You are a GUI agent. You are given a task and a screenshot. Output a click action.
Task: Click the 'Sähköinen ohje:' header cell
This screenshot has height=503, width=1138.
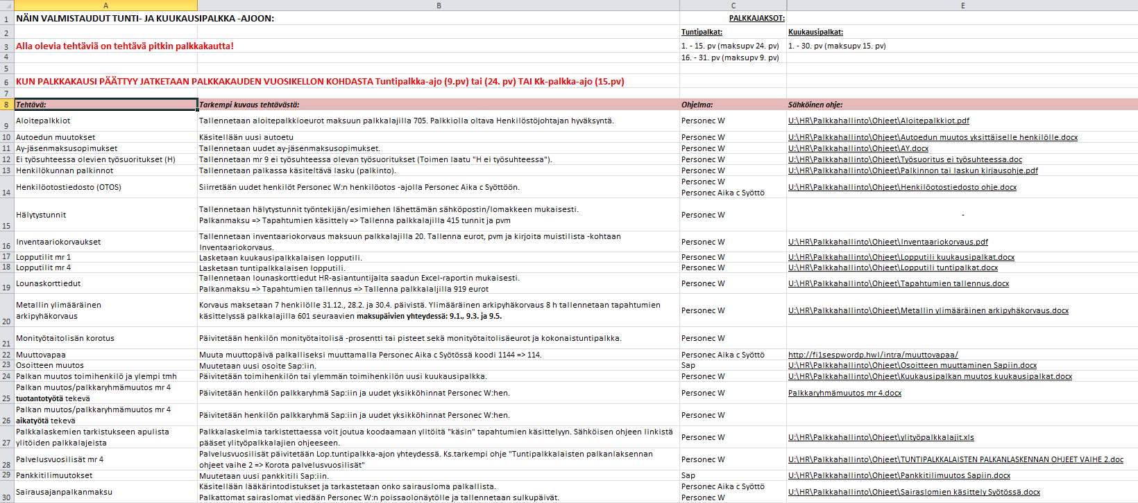click(962, 105)
